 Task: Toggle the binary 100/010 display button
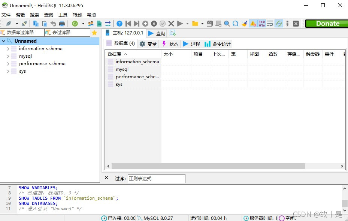262,24
